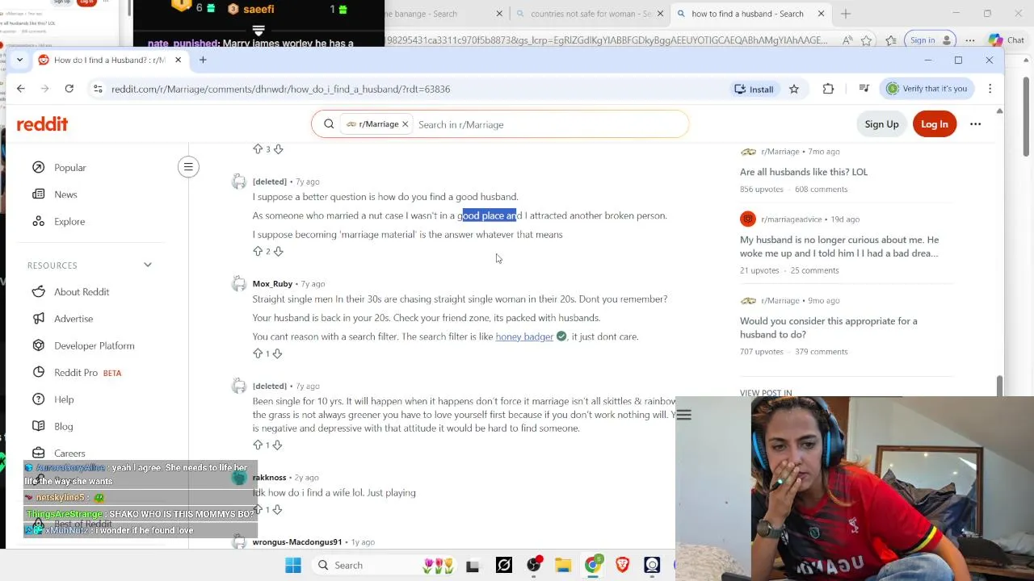This screenshot has height=581, width=1034.
Task: Open Brave browser from the taskbar
Action: 622,566
